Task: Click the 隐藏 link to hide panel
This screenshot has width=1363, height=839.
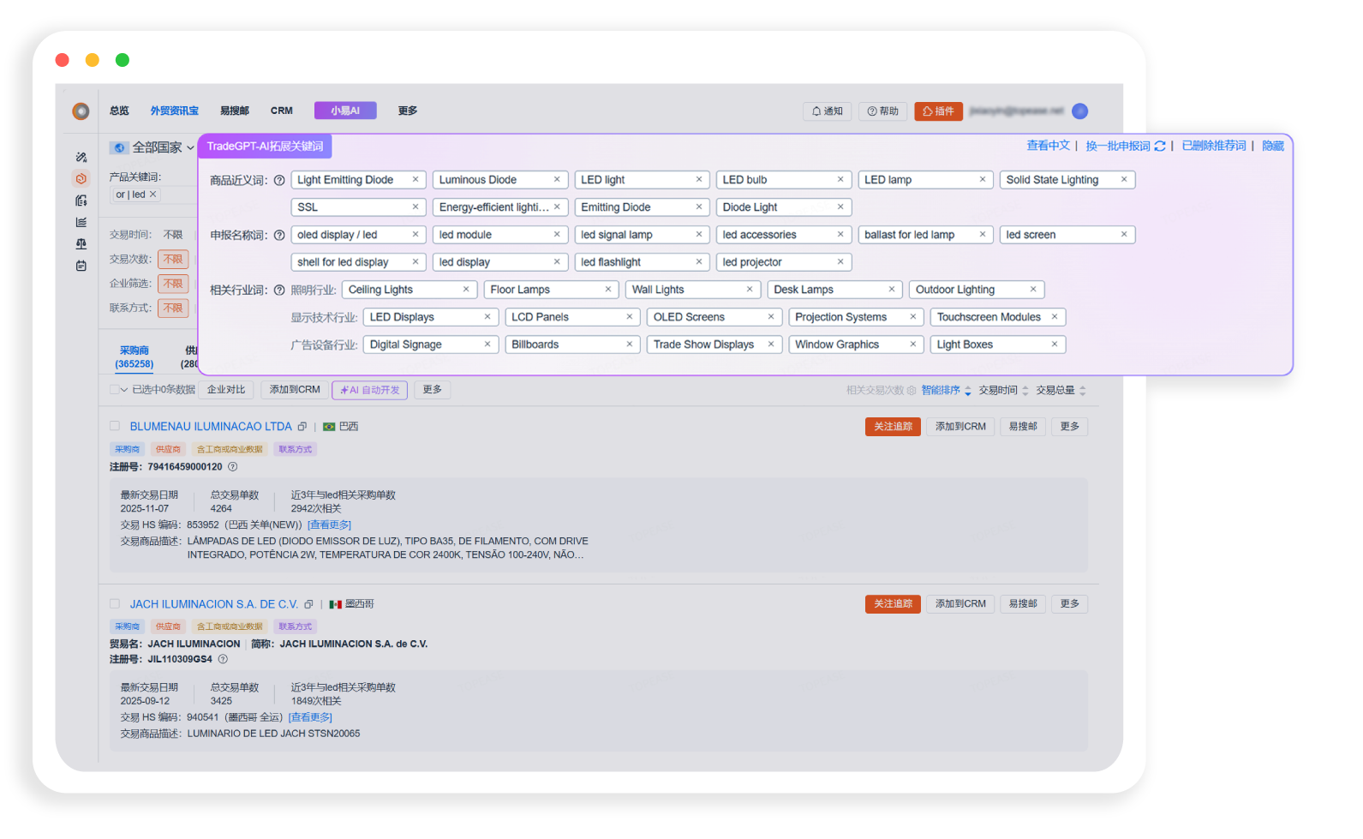Action: point(1272,147)
